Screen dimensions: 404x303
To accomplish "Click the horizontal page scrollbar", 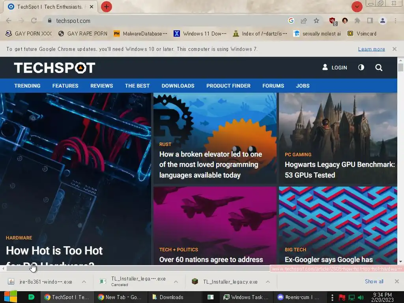I will pyautogui.click(x=138, y=268).
